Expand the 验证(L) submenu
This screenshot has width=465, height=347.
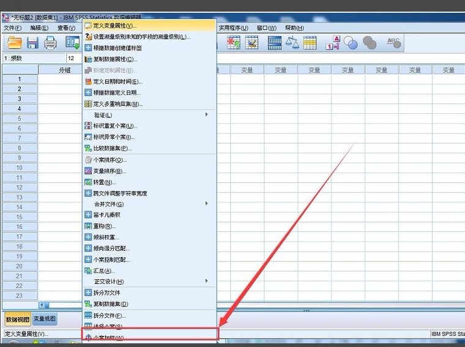point(149,115)
